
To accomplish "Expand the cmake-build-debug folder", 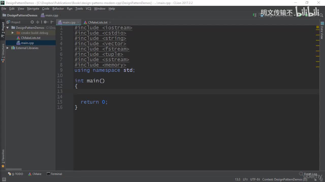I will [13, 33].
